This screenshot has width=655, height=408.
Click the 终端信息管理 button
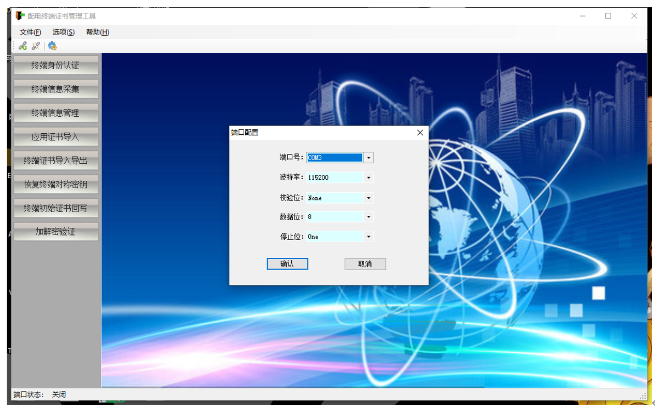click(56, 113)
